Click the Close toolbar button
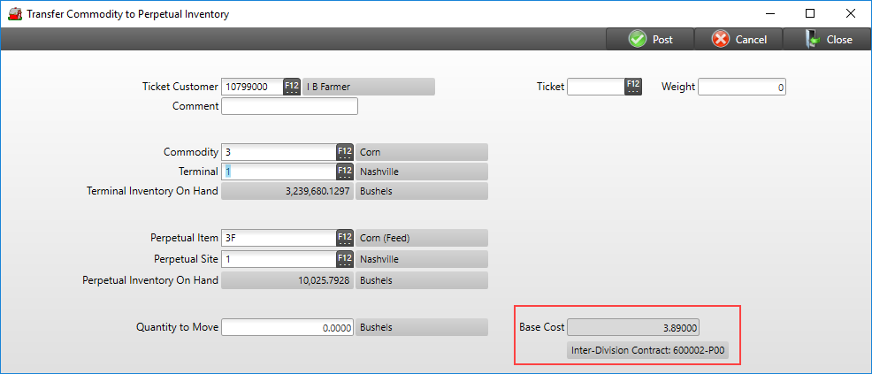Screen dimensions: 872x374 pos(829,40)
